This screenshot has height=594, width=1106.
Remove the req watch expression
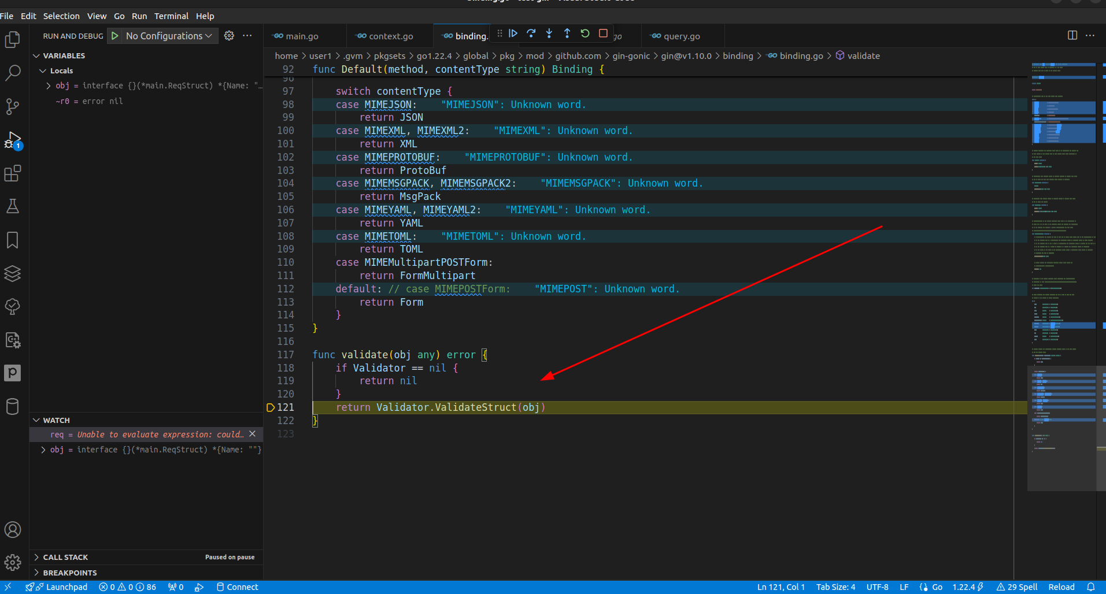(x=252, y=434)
